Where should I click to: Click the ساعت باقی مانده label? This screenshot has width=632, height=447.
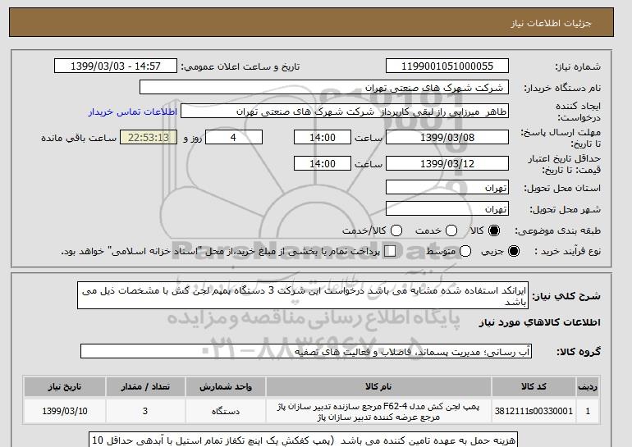(79, 138)
